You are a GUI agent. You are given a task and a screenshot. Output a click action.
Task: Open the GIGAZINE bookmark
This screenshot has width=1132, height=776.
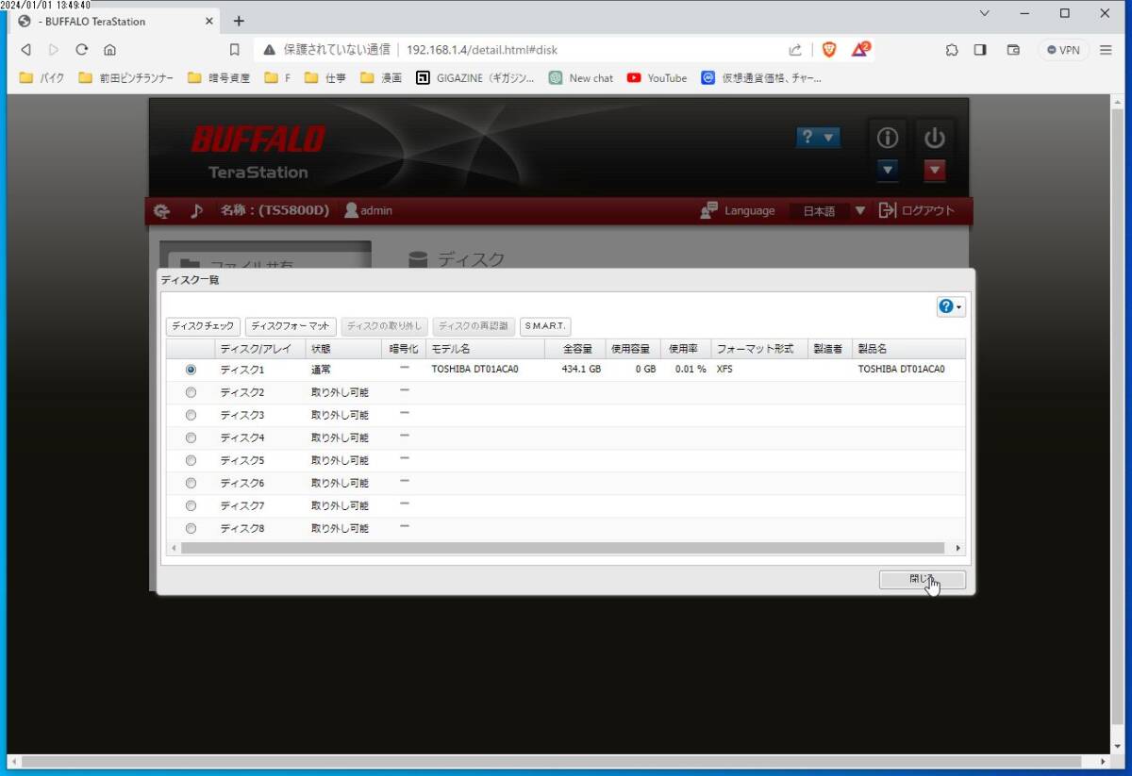click(x=475, y=78)
